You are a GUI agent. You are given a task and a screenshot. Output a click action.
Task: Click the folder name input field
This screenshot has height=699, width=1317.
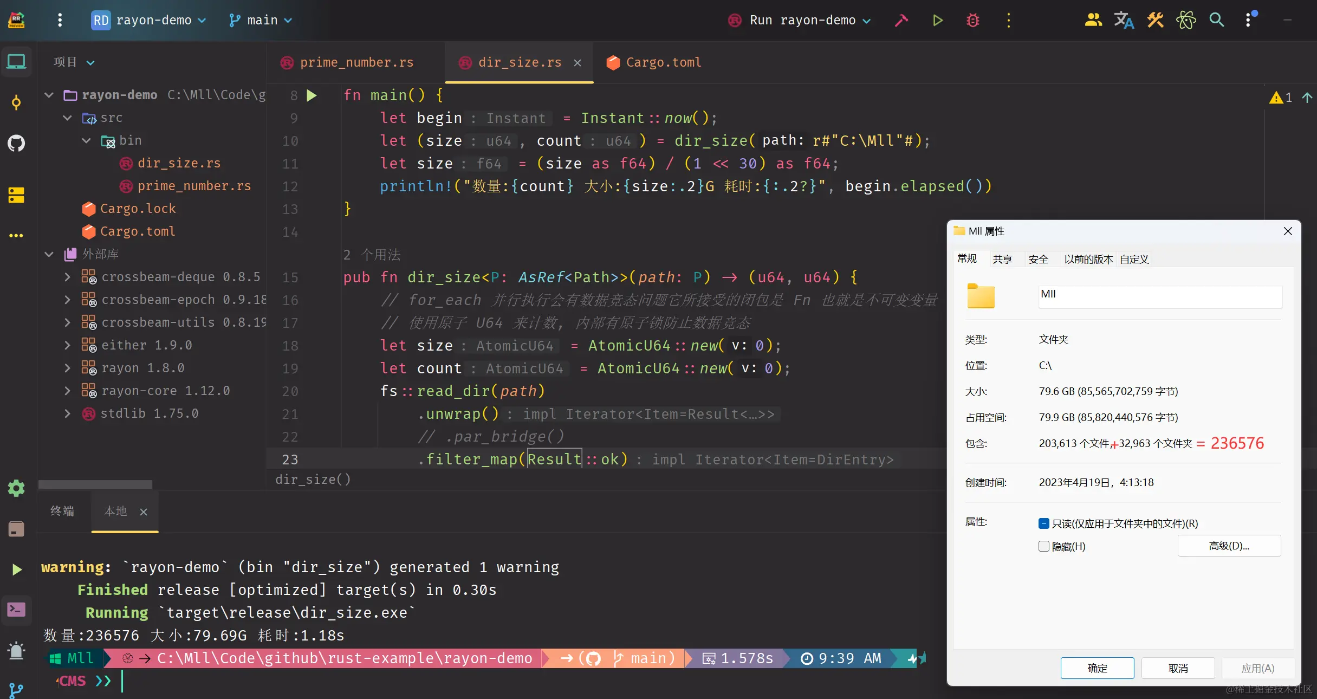(1159, 296)
